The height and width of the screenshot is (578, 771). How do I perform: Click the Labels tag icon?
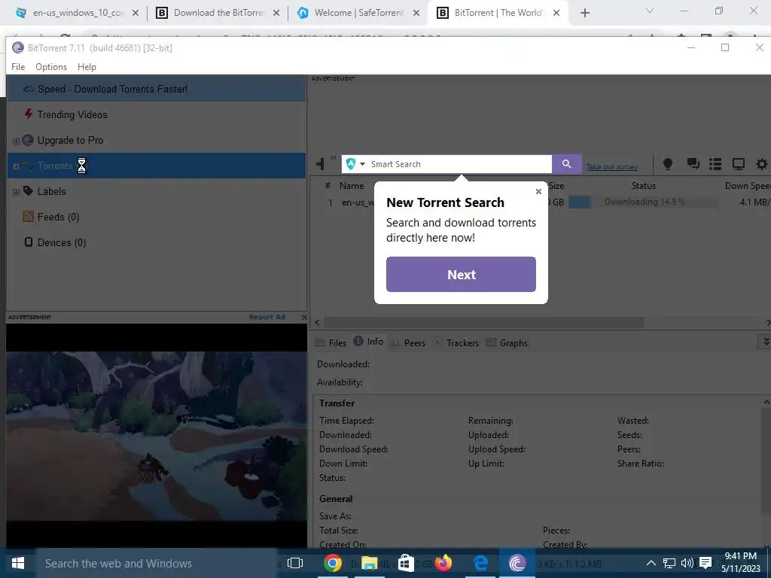[x=28, y=190]
